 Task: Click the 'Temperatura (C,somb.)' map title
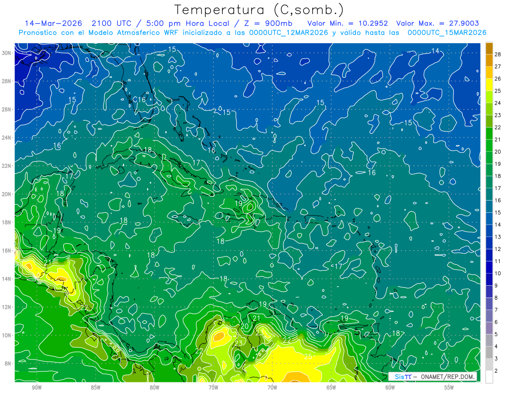259,10
